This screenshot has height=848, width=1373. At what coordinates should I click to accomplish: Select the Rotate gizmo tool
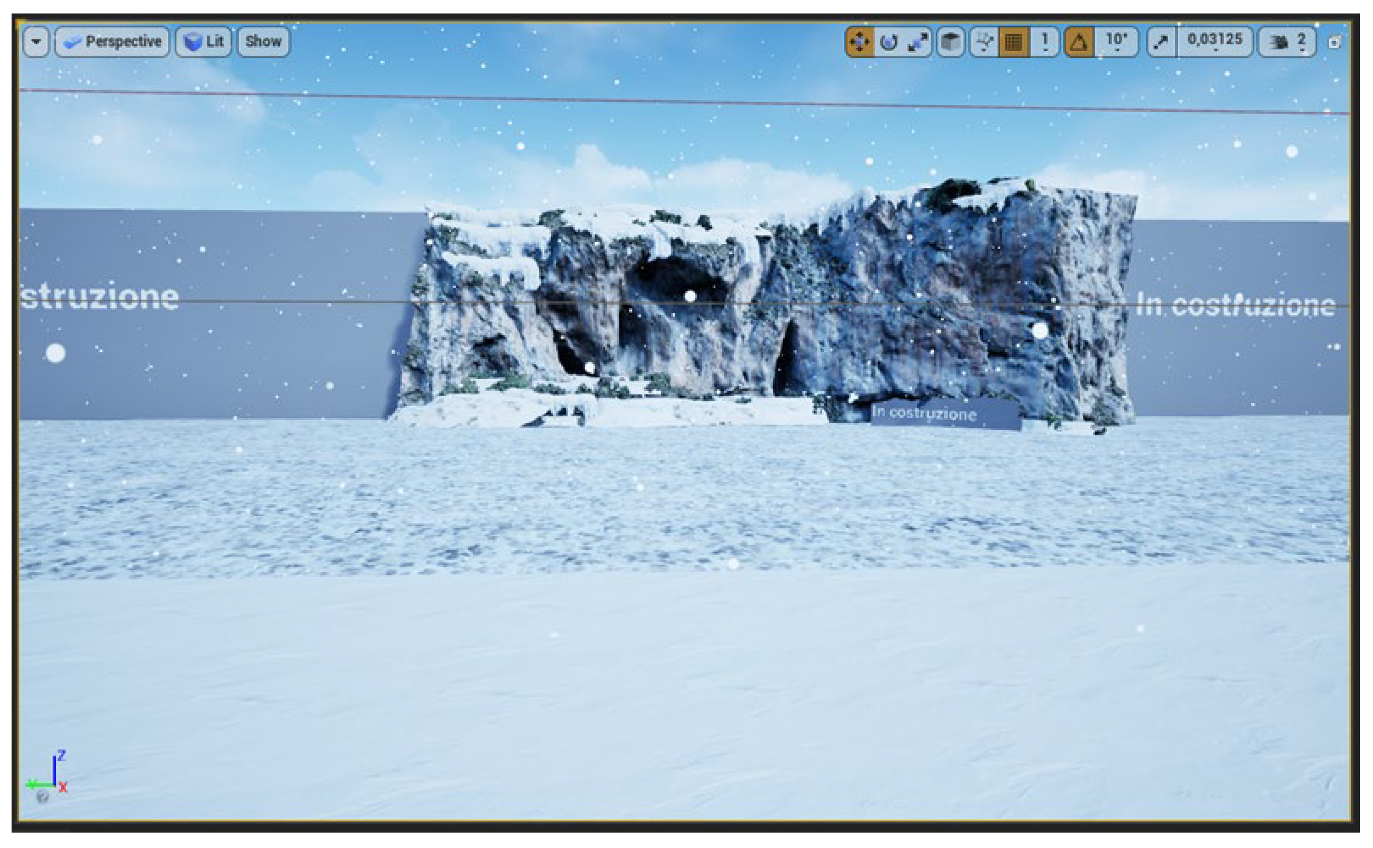coord(888,42)
